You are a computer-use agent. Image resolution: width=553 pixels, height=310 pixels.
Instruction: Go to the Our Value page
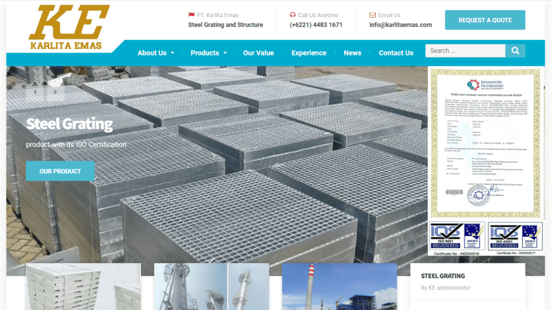point(259,53)
